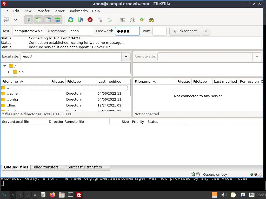The height and width of the screenshot is (199, 266).
Task: Sort local files by Last modified
Action: pos(112,81)
